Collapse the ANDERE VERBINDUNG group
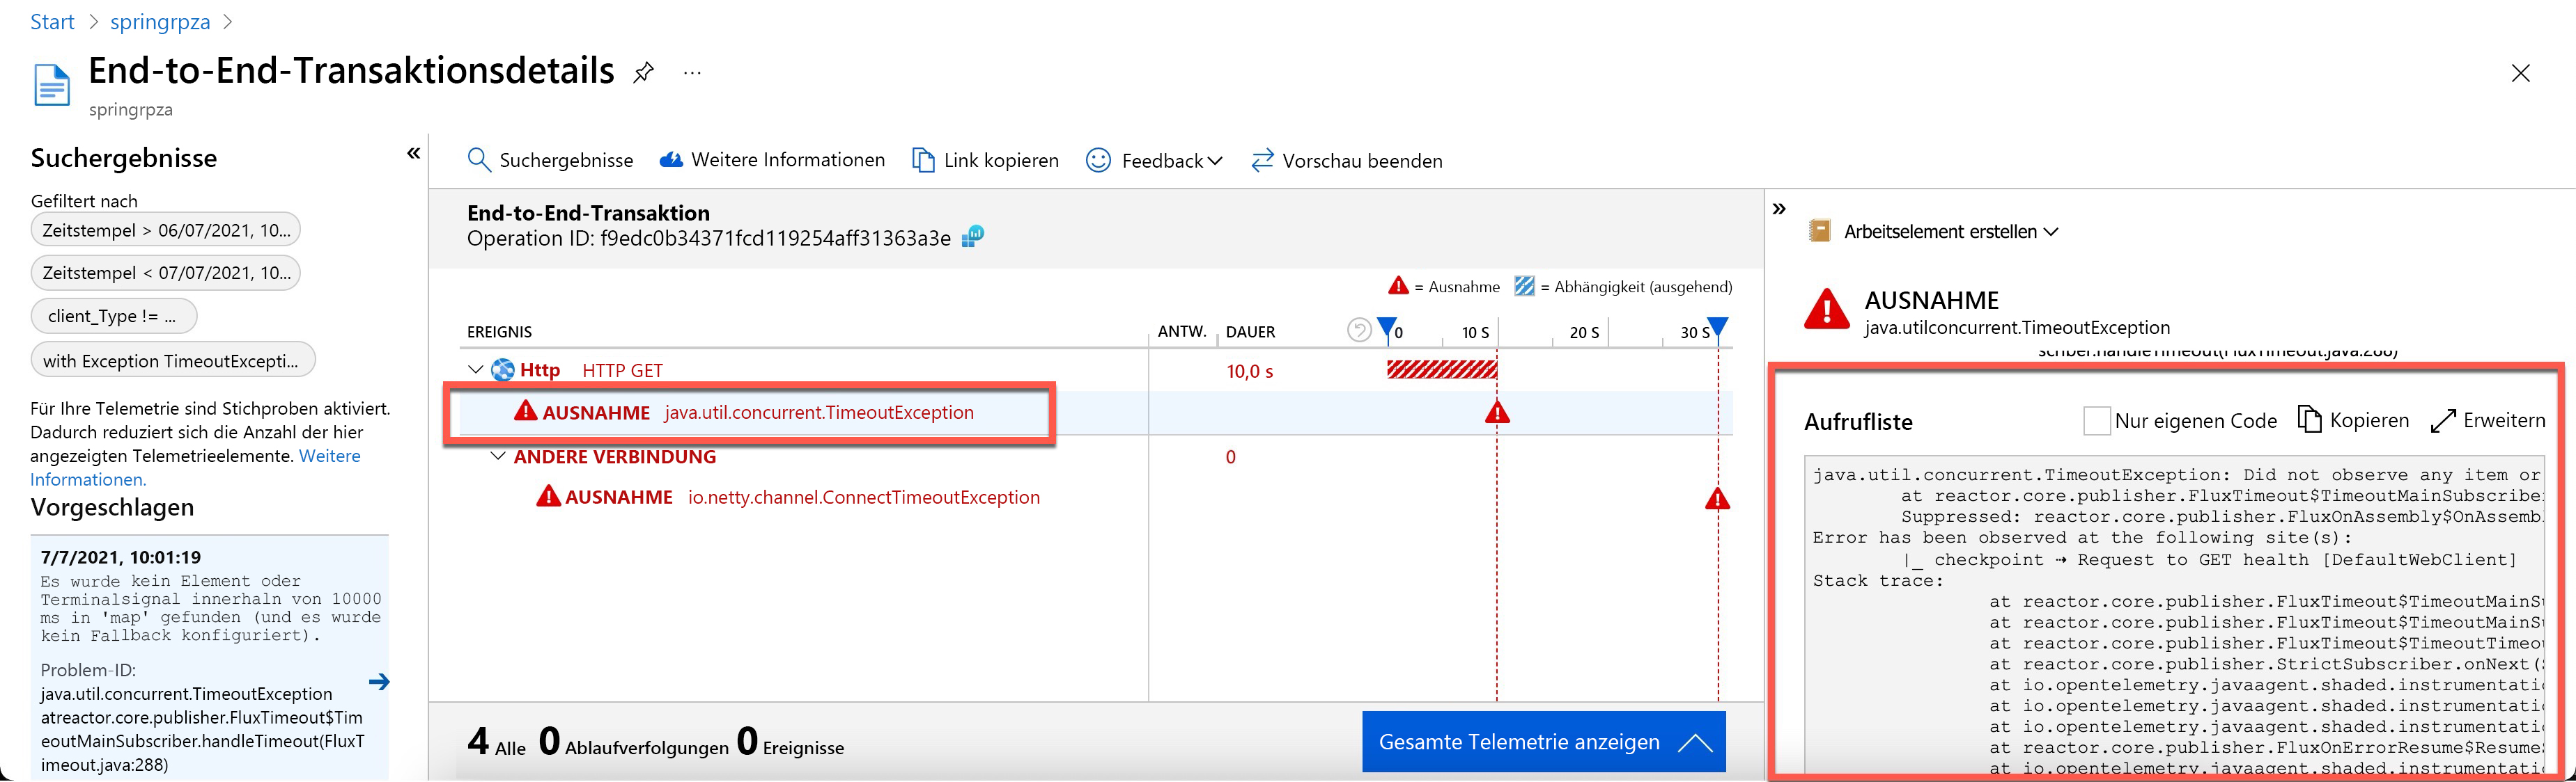 pyautogui.click(x=497, y=456)
